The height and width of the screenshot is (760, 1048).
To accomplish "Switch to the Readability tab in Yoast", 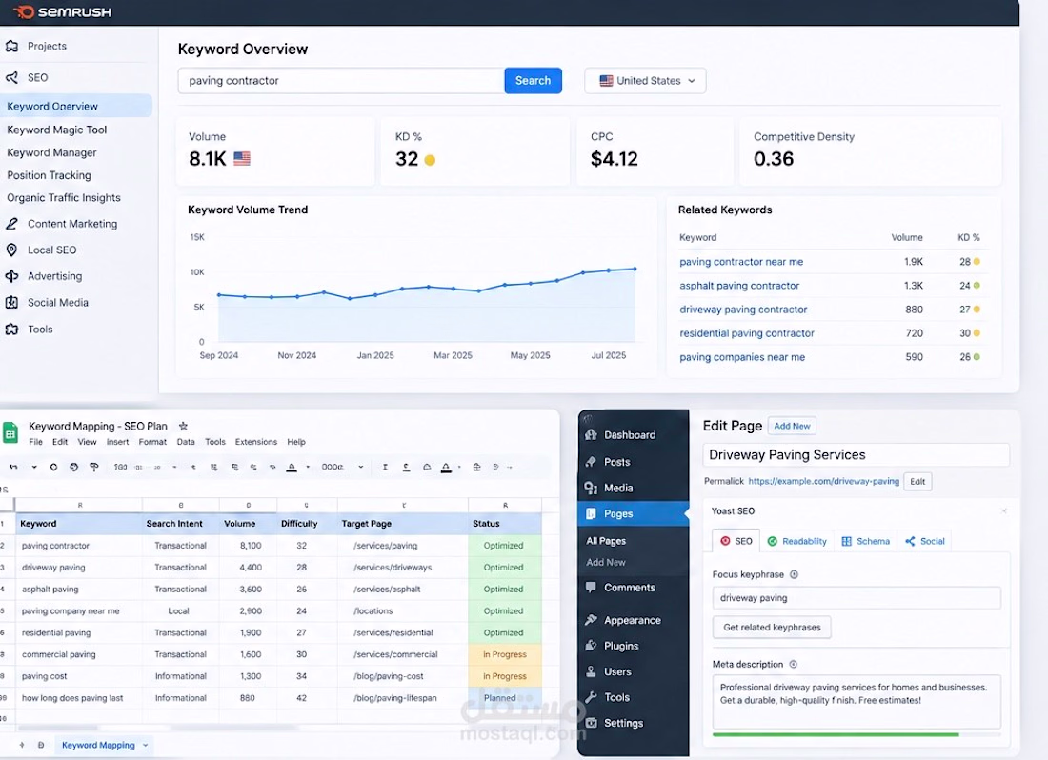I will click(796, 541).
